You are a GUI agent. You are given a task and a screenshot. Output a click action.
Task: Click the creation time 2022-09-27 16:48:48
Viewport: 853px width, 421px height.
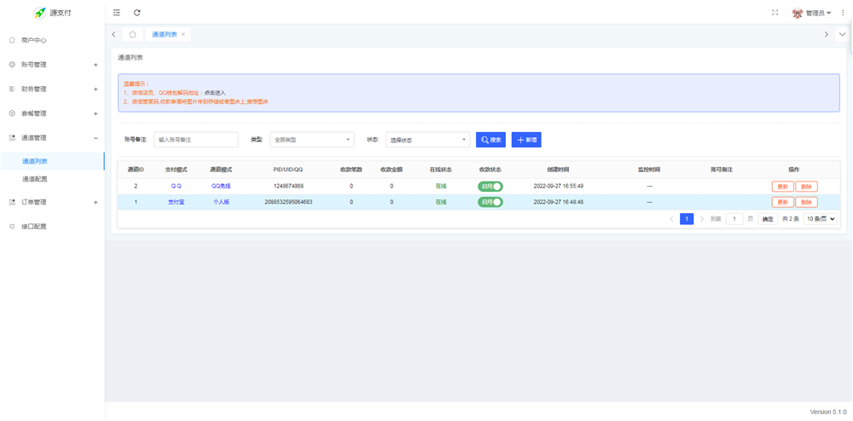click(559, 202)
